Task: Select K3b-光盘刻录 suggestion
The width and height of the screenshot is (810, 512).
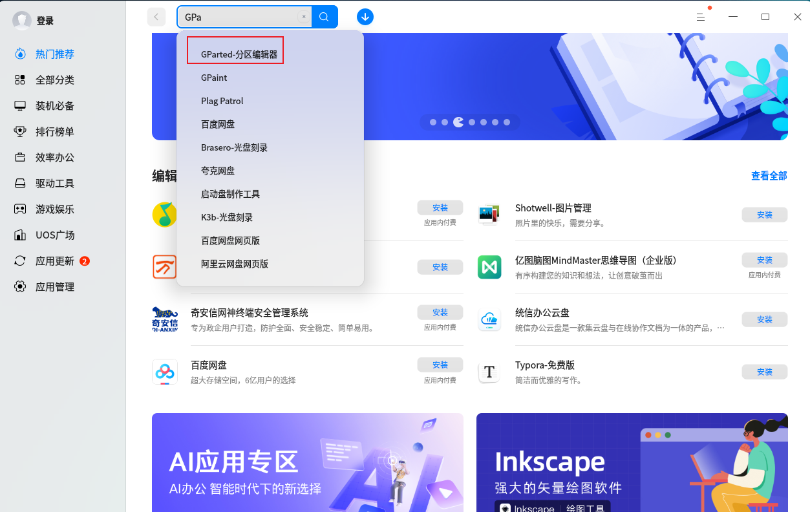Action: coord(227,217)
